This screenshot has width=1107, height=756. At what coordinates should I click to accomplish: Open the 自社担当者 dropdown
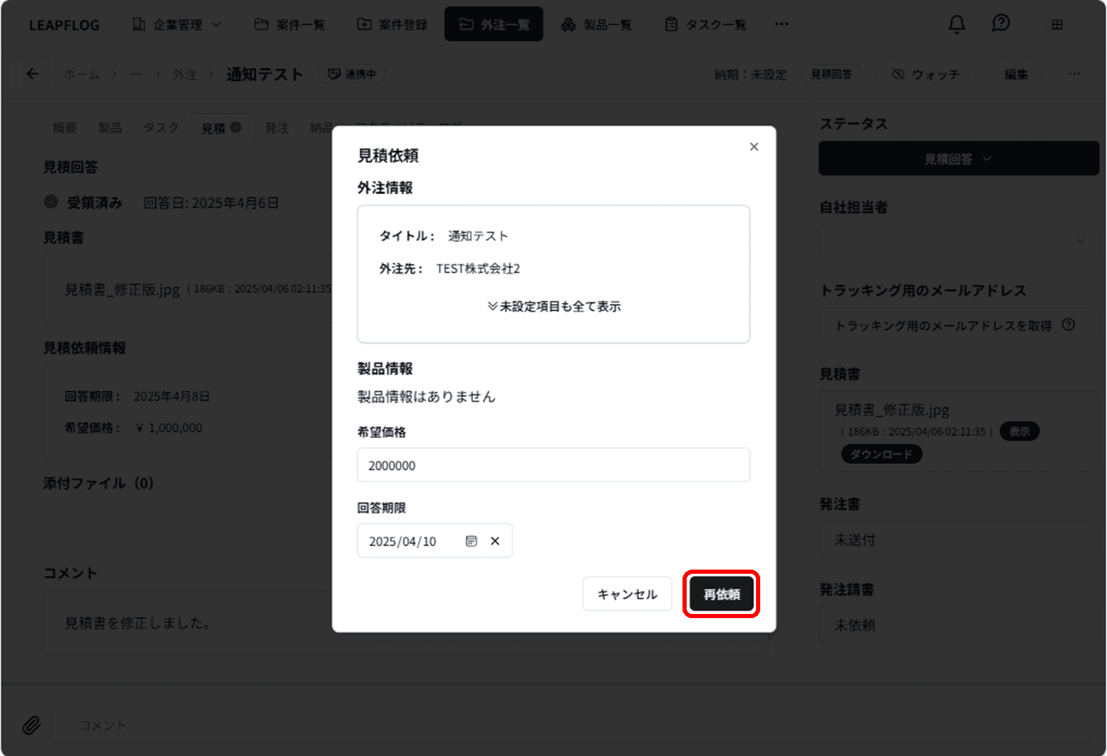959,241
